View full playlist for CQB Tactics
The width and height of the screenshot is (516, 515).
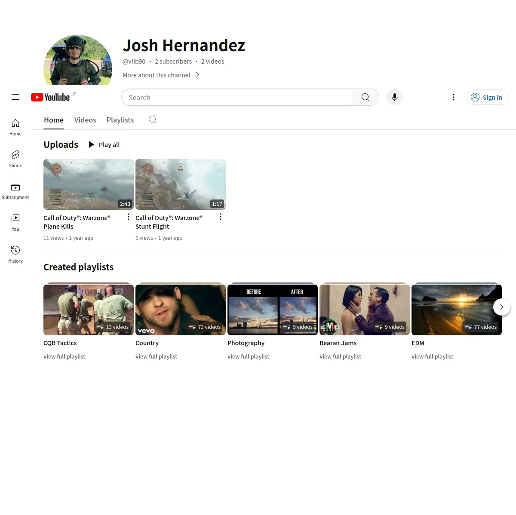click(64, 356)
